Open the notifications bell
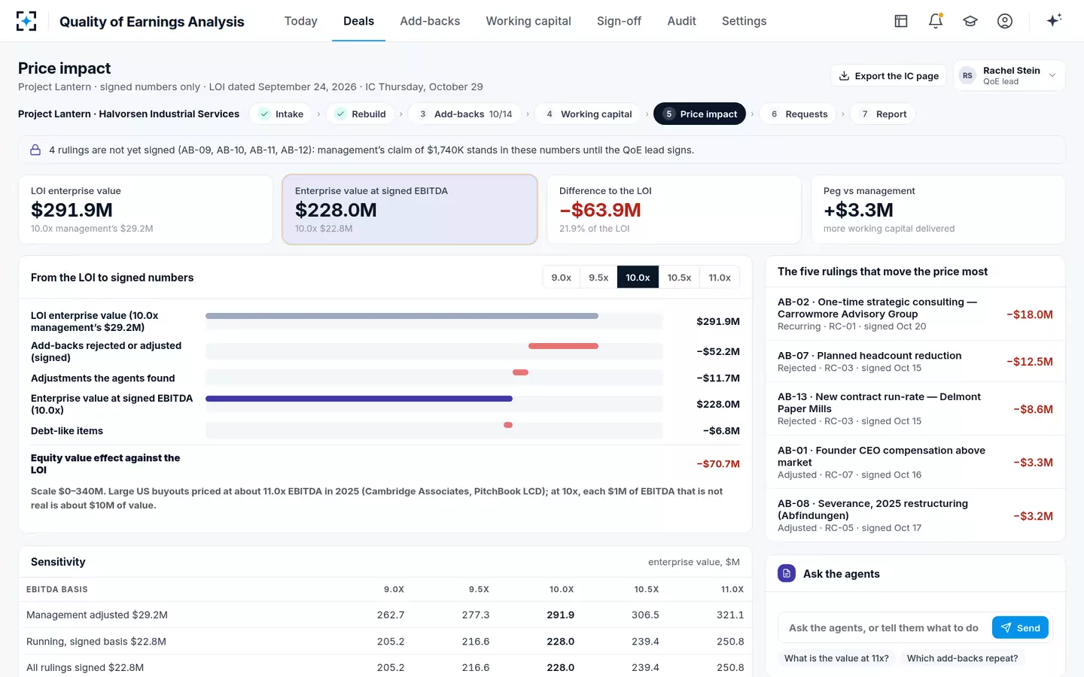Image resolution: width=1084 pixels, height=677 pixels. click(x=936, y=21)
